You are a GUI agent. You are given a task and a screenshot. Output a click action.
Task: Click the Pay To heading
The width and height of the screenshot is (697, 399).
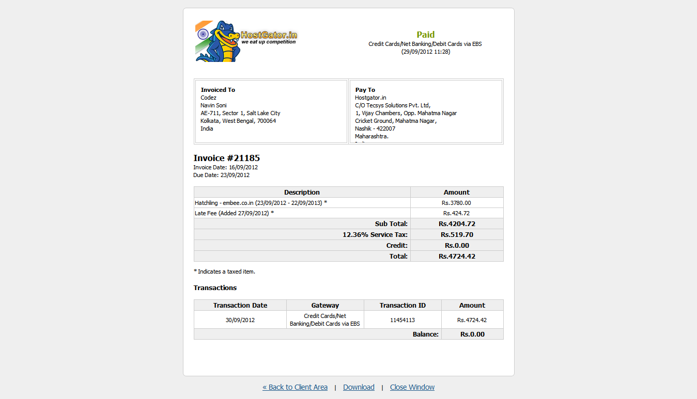click(x=365, y=90)
